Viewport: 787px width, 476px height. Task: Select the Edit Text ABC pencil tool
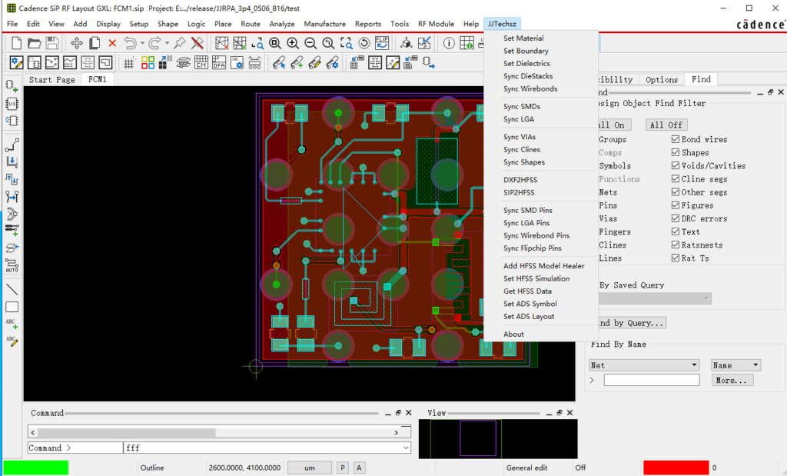(12, 341)
